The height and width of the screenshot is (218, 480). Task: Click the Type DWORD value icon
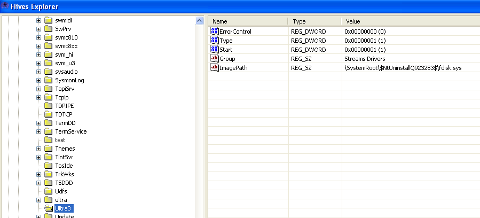[215, 41]
